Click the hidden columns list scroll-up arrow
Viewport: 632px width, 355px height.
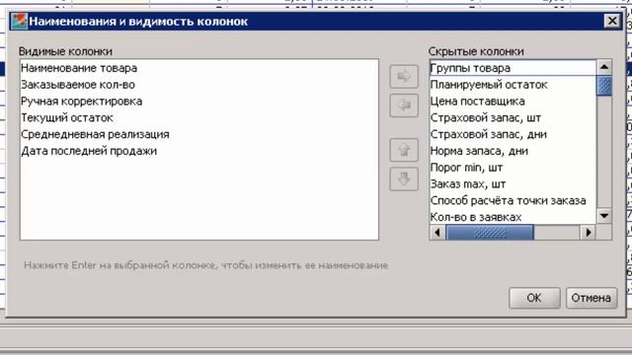point(604,67)
